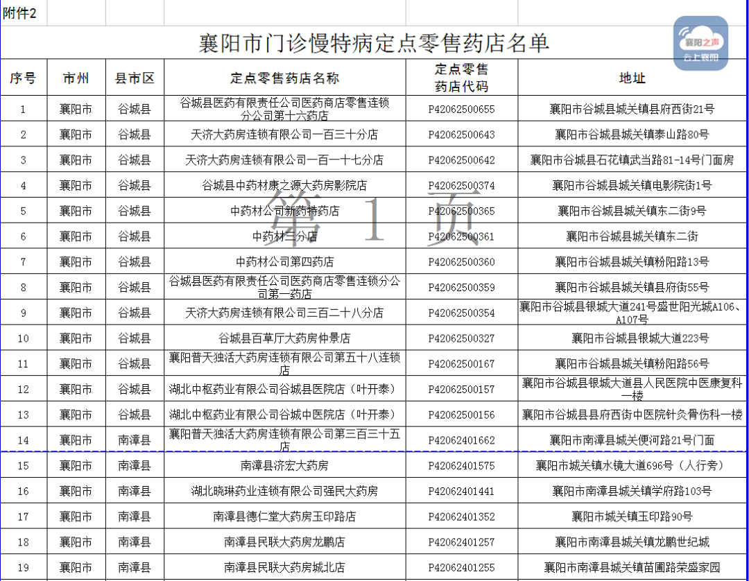
Task: Click address 襄阳市谷城县城关镇粉阳路56号
Action: click(x=632, y=364)
